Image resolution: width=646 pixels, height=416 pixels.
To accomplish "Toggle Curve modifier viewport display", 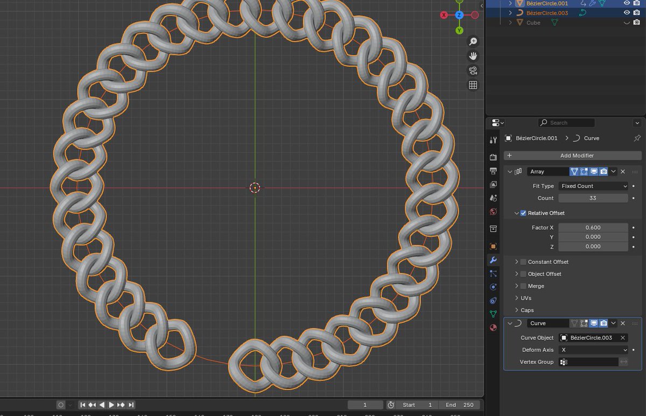I will coord(594,323).
